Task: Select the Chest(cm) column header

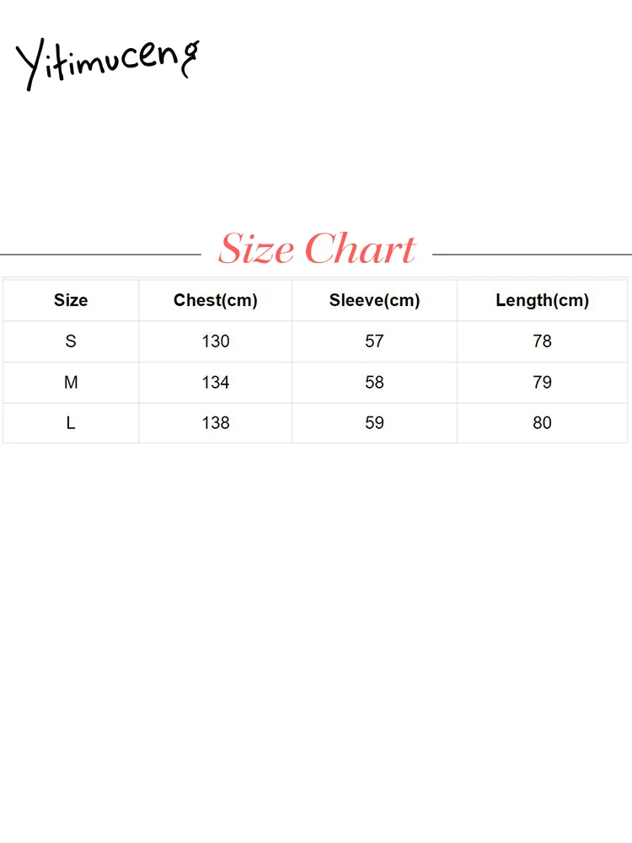Action: [x=216, y=300]
